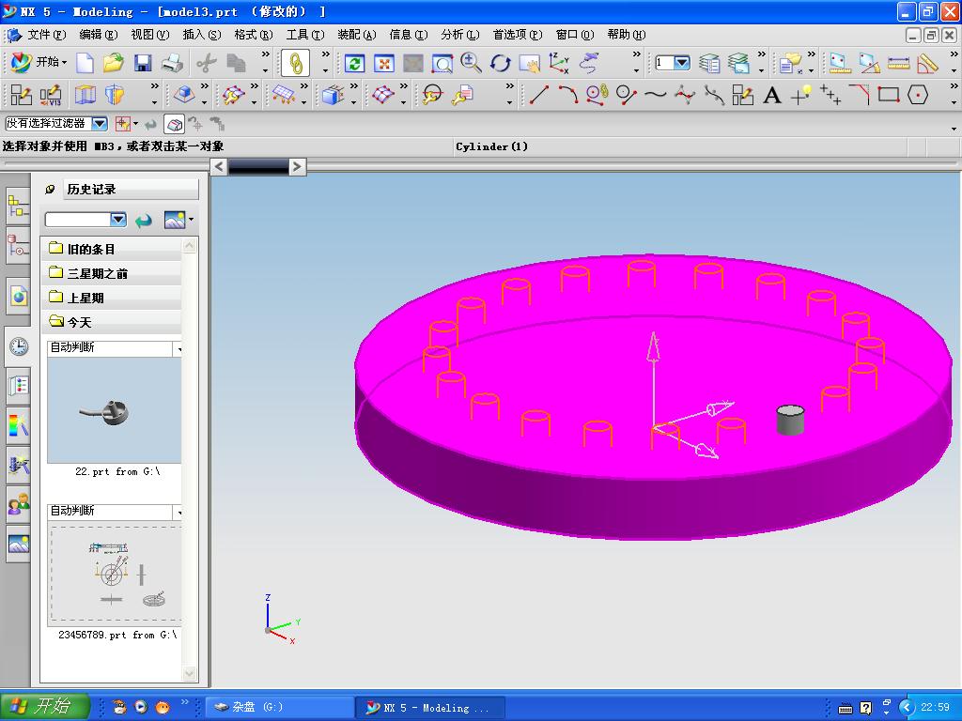This screenshot has width=962, height=721.
Task: Click the Print icon
Action: point(173,63)
